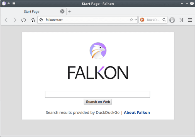This screenshot has height=137, width=195.
Task: Go back with the back arrow
Action: [6, 20]
